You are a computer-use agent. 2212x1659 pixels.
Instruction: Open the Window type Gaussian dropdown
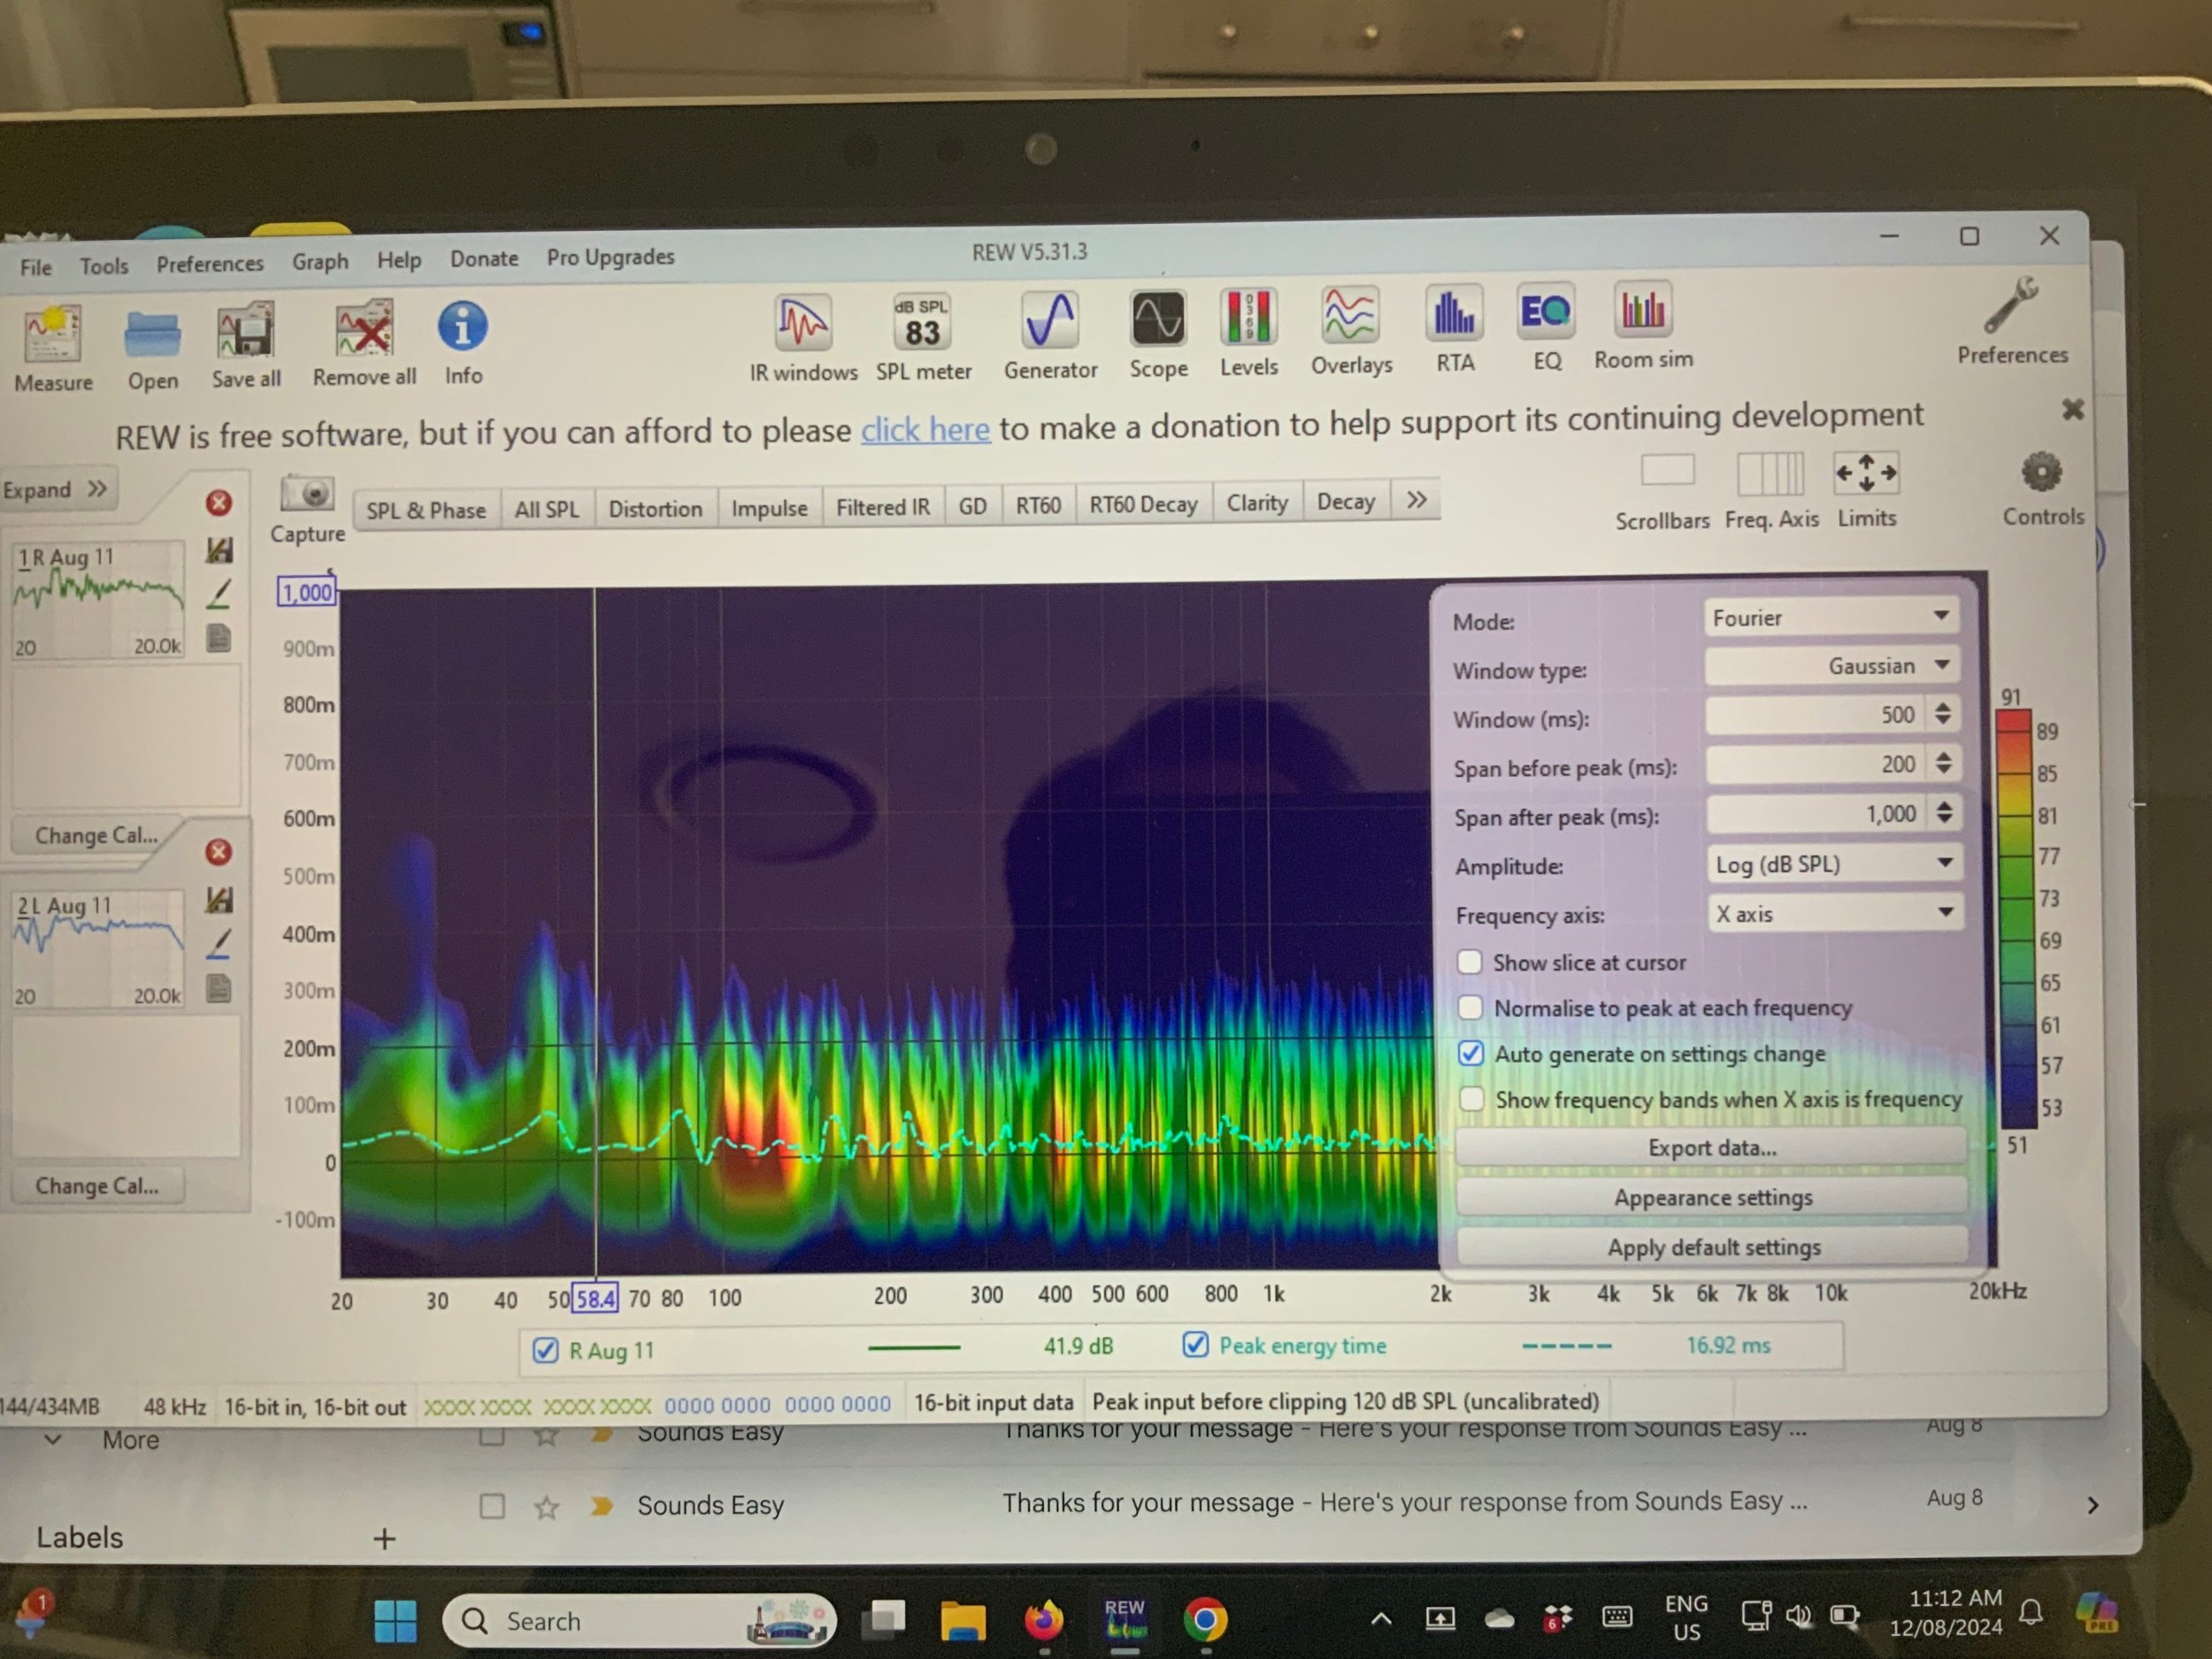(1832, 665)
